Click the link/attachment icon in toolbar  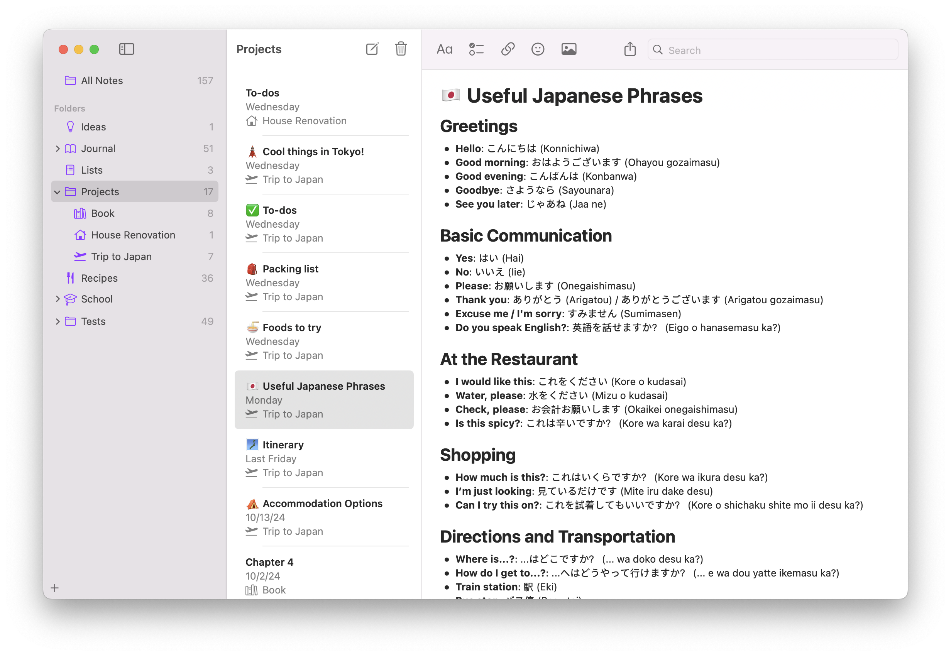click(508, 50)
